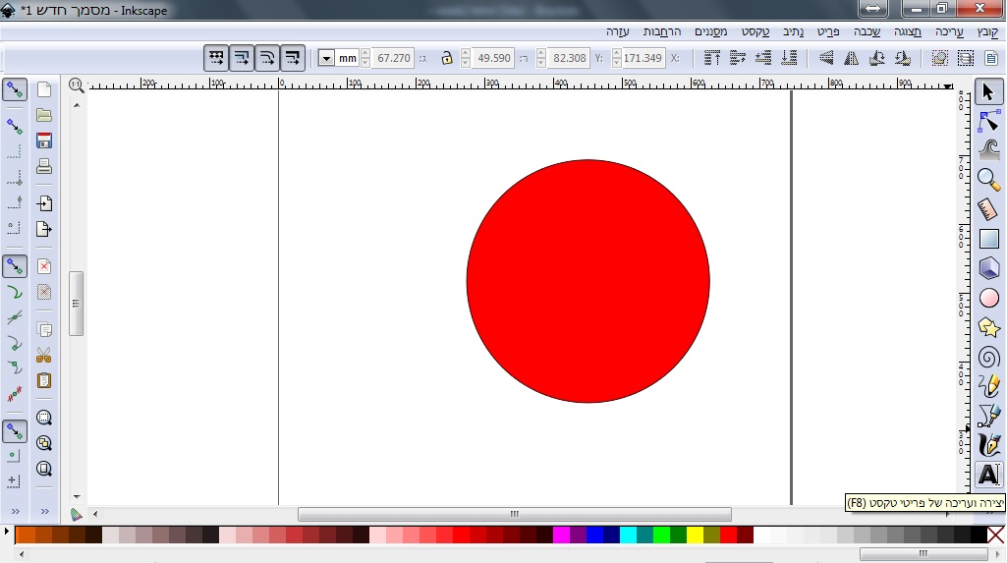1007x563 pixels.
Task: Open the עזרה (Help) menu
Action: pos(617,31)
